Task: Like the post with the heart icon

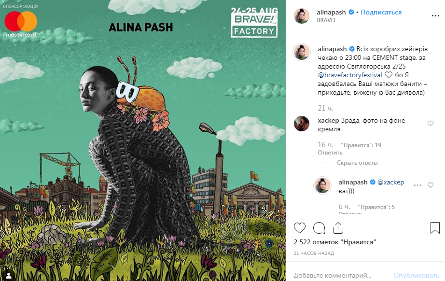Action: coord(299,228)
